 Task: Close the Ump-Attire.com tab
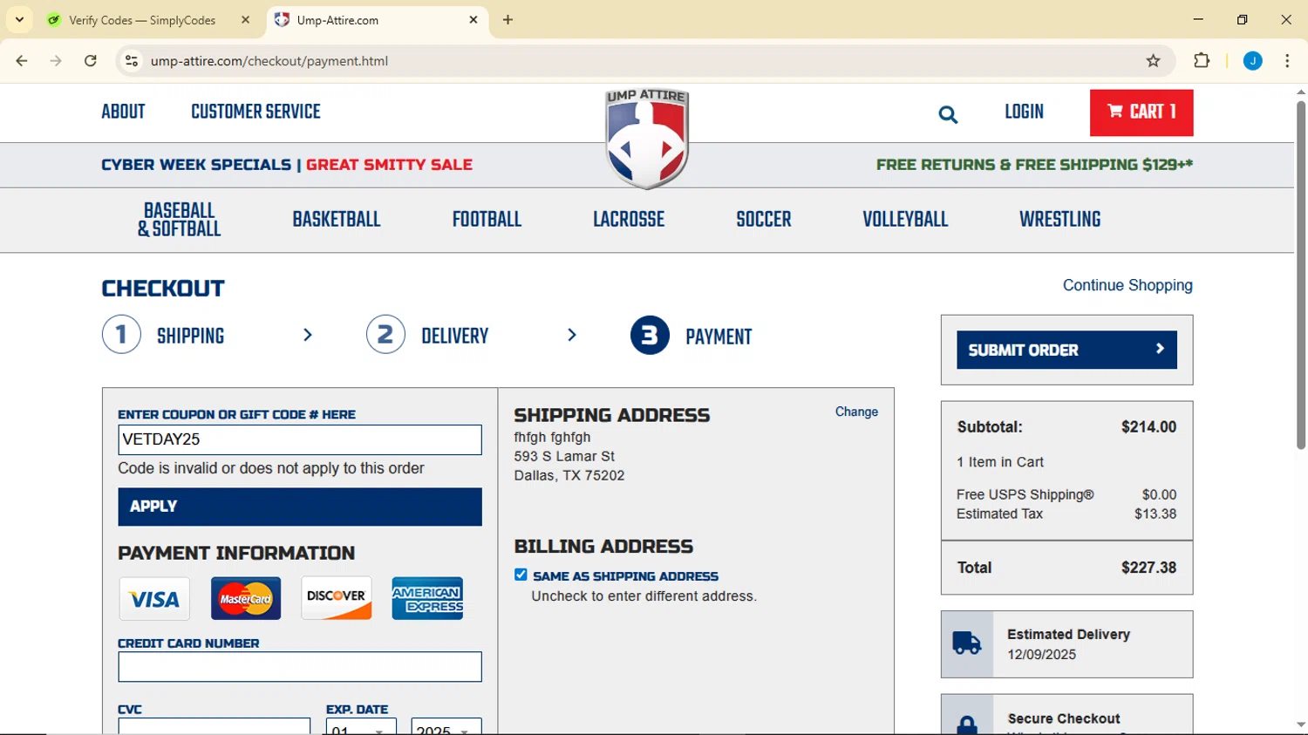click(x=473, y=19)
